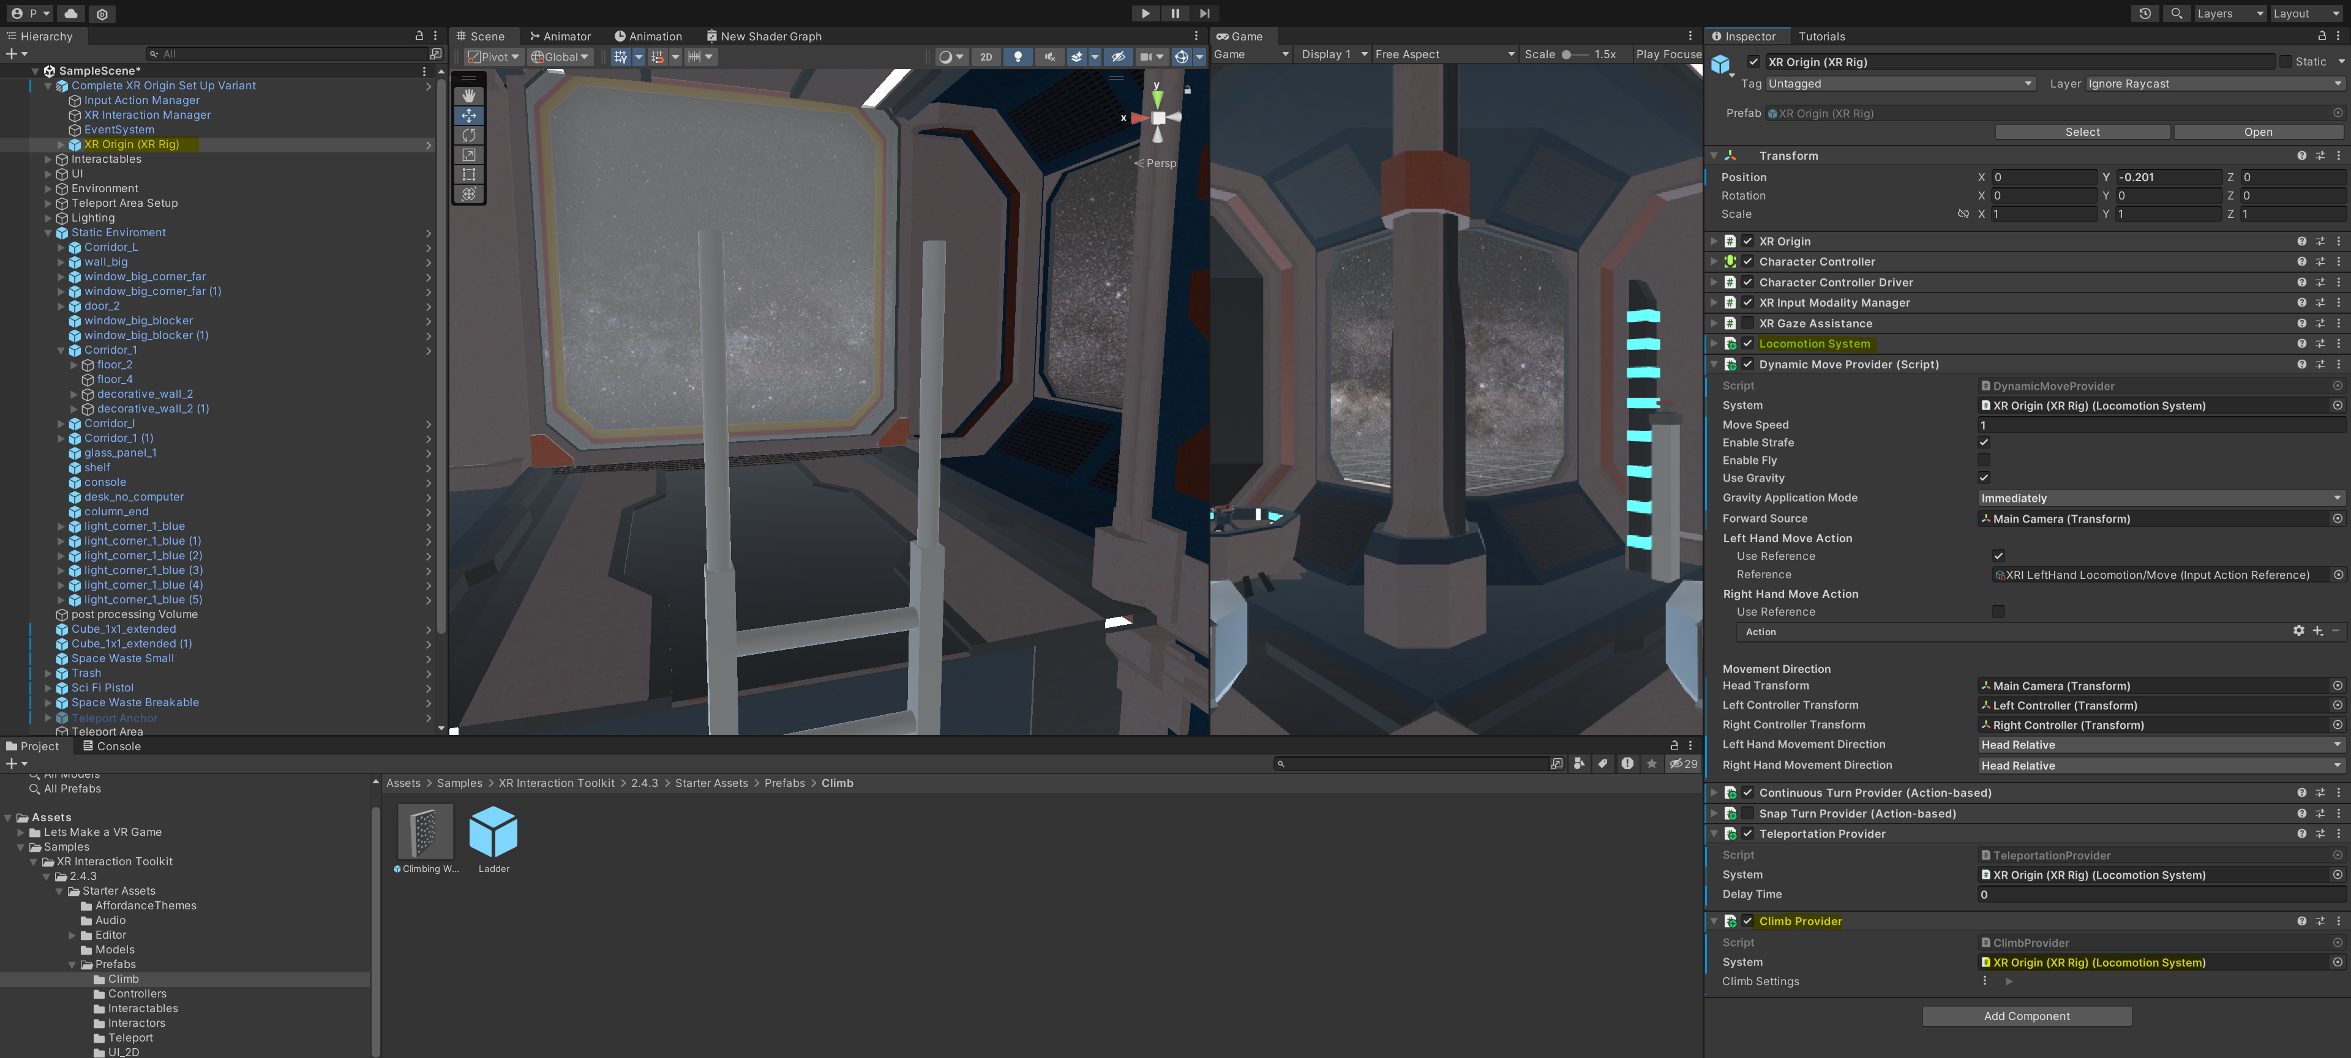Open the cloud services icon
Image resolution: width=2351 pixels, height=1058 pixels.
click(x=70, y=13)
